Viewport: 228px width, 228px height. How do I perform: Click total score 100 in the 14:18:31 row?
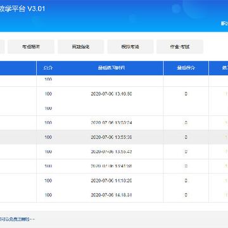tap(48, 195)
